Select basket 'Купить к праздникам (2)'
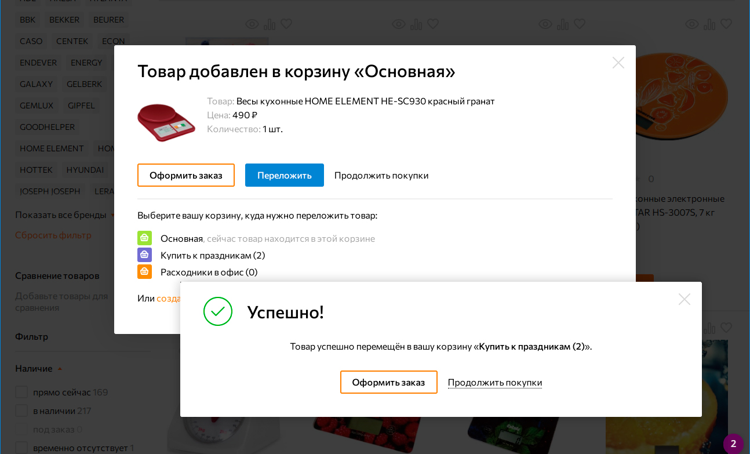Image resolution: width=750 pixels, height=454 pixels. tap(213, 255)
